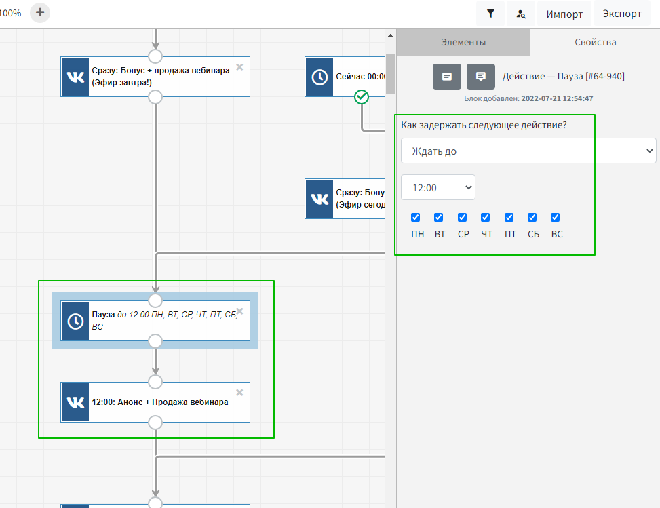Click the first message icon button in Свойства
This screenshot has height=508, width=660.
[x=447, y=77]
